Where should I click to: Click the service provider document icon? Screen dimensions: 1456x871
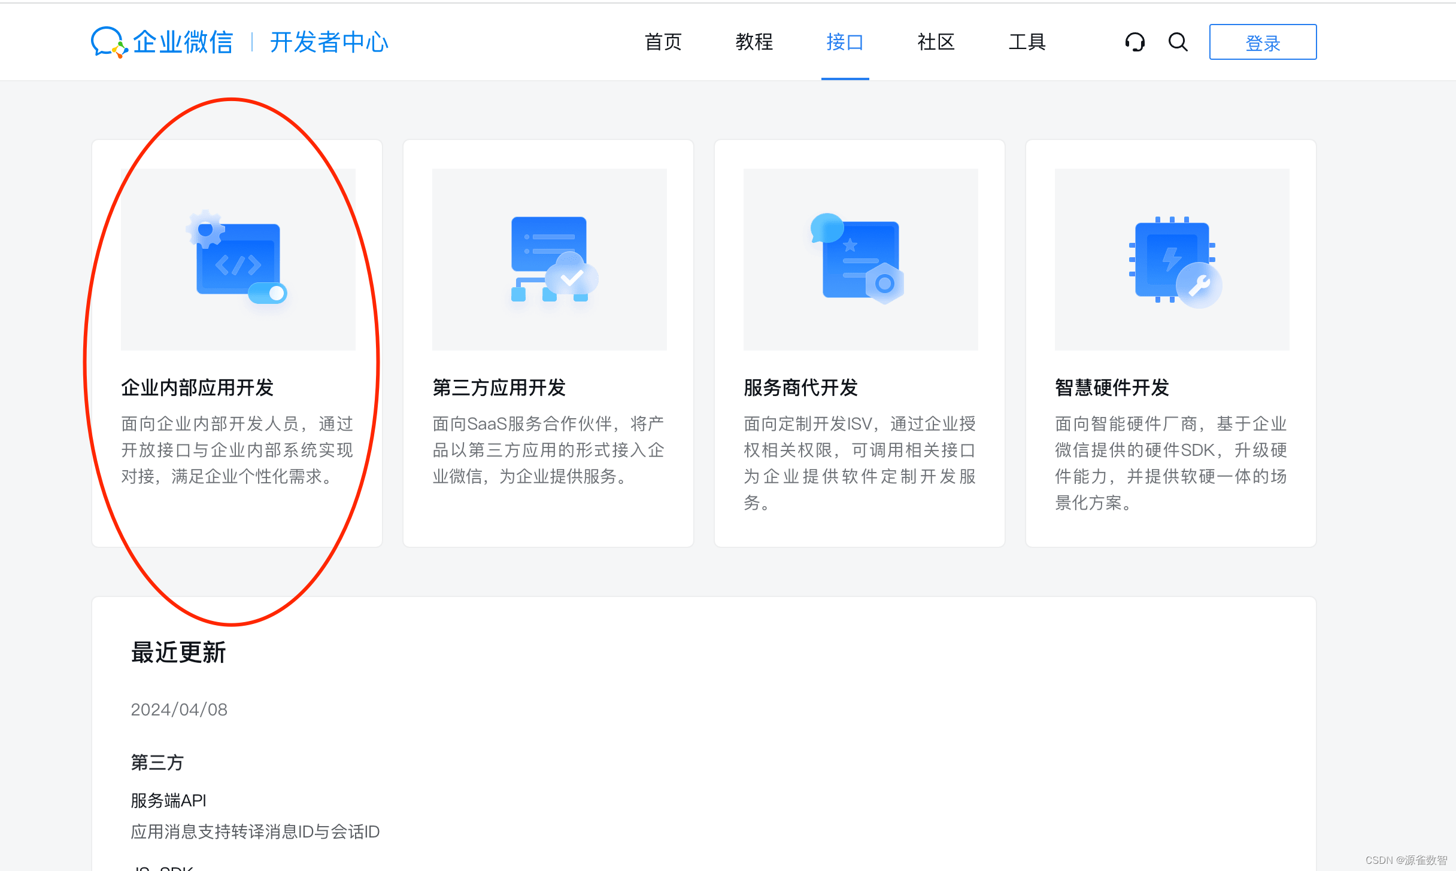[860, 259]
